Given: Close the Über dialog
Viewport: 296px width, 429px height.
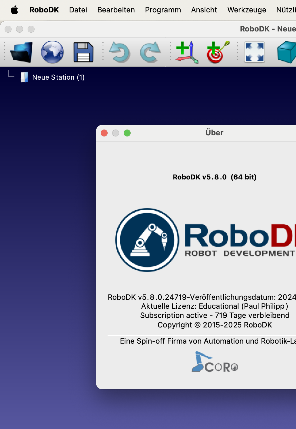Looking at the screenshot, I should tap(104, 133).
